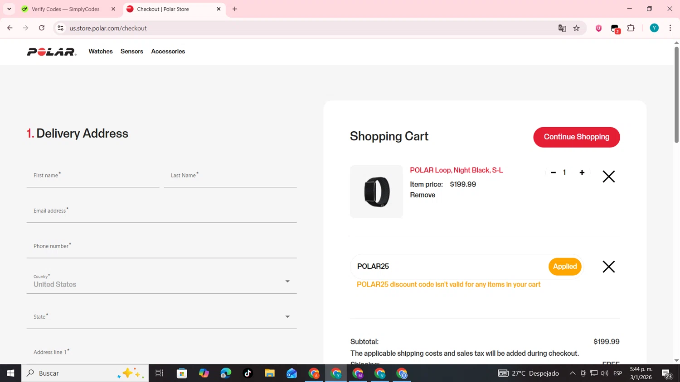Open the Windows Start menu
This screenshot has height=382, width=680.
tap(10, 373)
